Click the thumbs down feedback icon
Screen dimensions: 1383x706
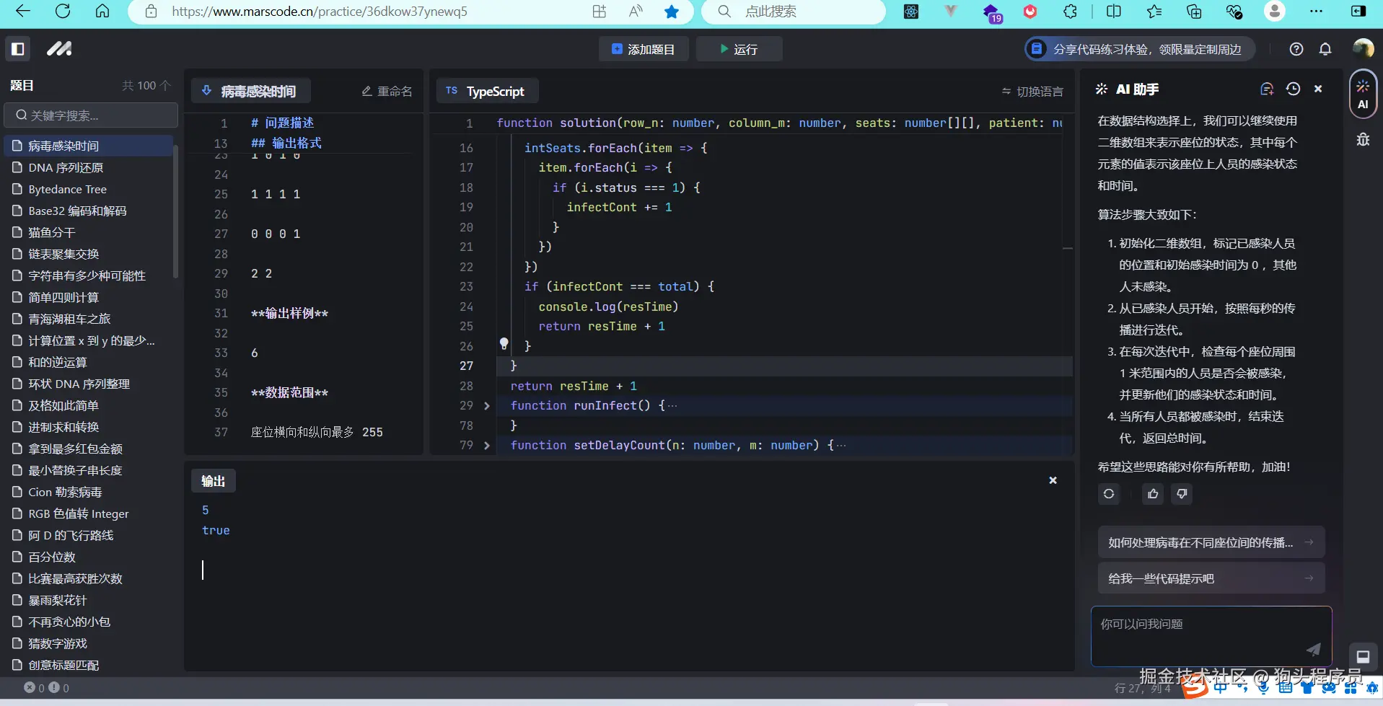click(x=1181, y=494)
